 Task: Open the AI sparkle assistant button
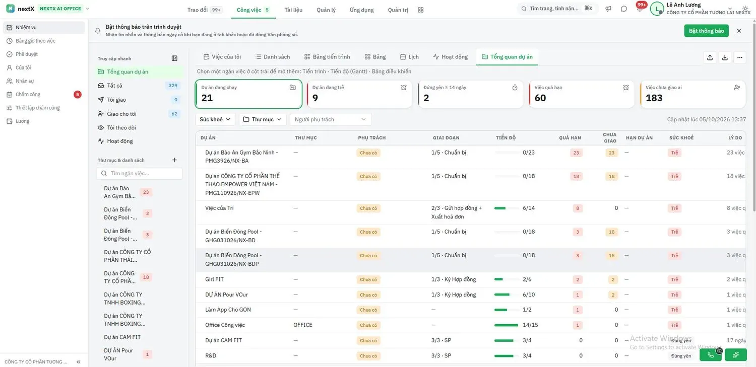(x=736, y=355)
